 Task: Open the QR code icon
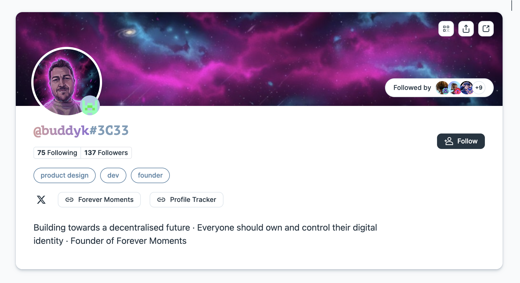pyautogui.click(x=446, y=29)
